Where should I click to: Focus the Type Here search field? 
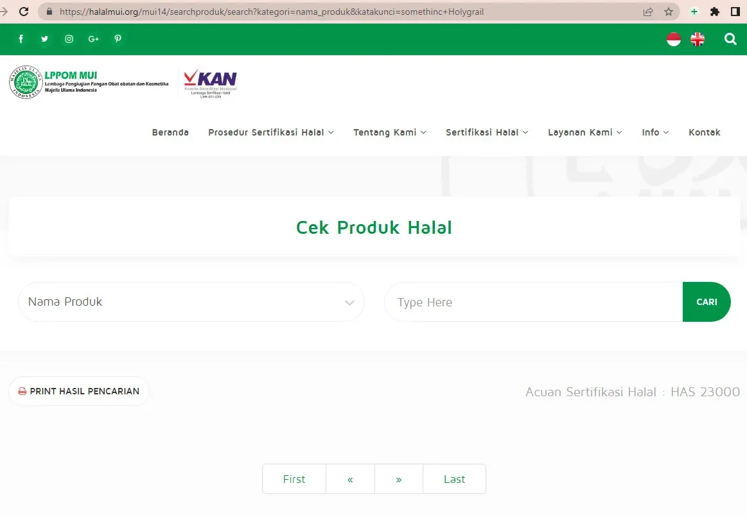pos(534,302)
